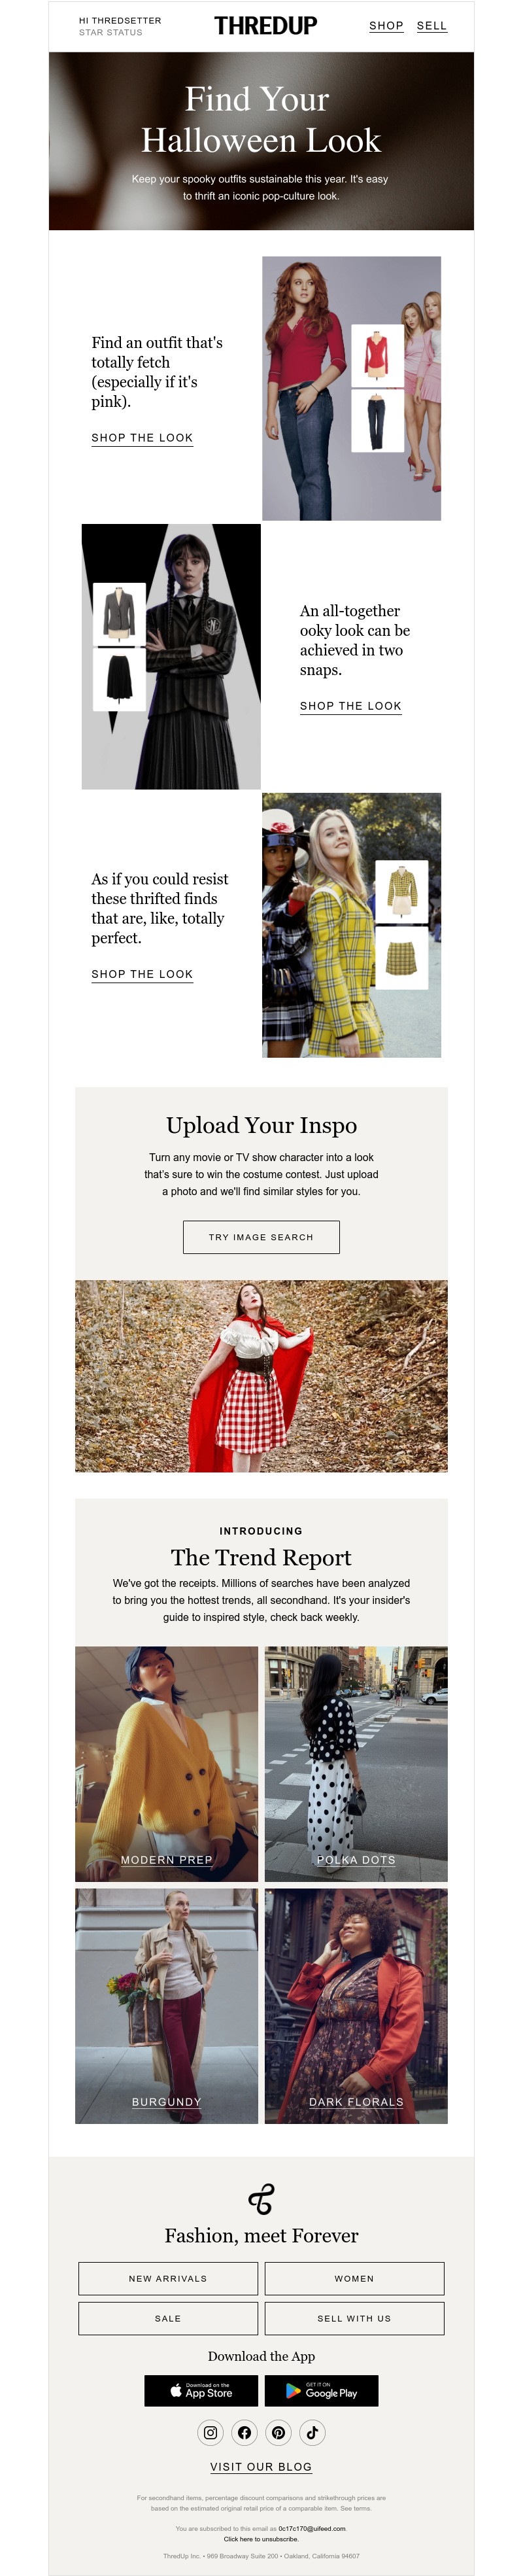Open the Pinterest social icon

(278, 2432)
